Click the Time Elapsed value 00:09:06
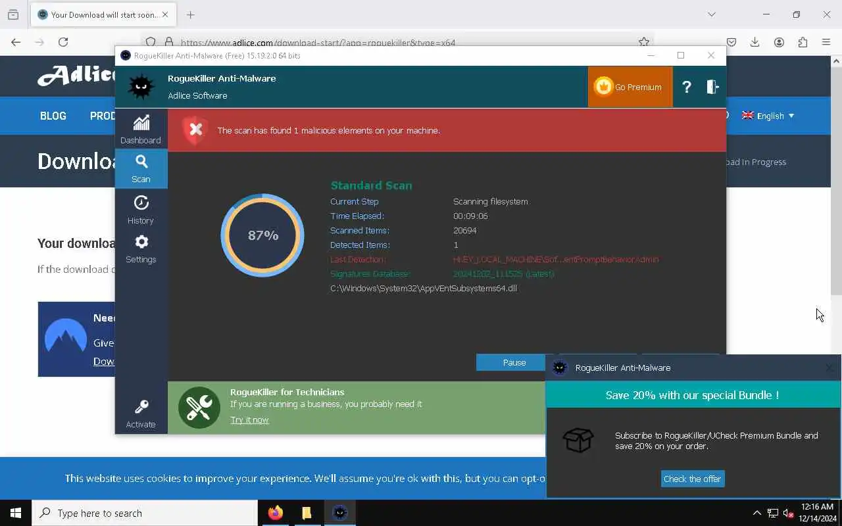 pos(470,216)
